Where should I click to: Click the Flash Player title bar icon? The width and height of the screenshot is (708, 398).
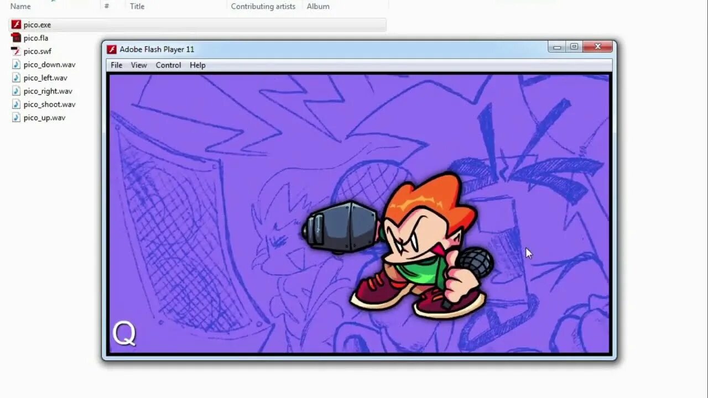coord(112,49)
